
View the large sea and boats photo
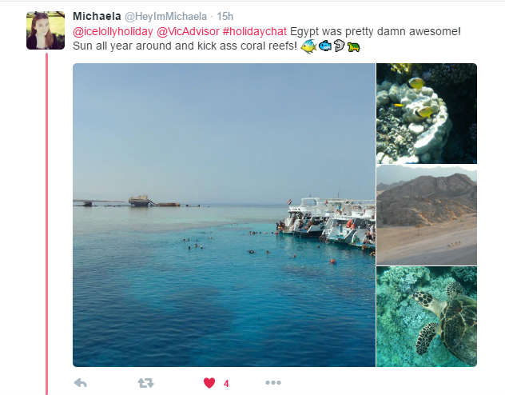coord(224,215)
